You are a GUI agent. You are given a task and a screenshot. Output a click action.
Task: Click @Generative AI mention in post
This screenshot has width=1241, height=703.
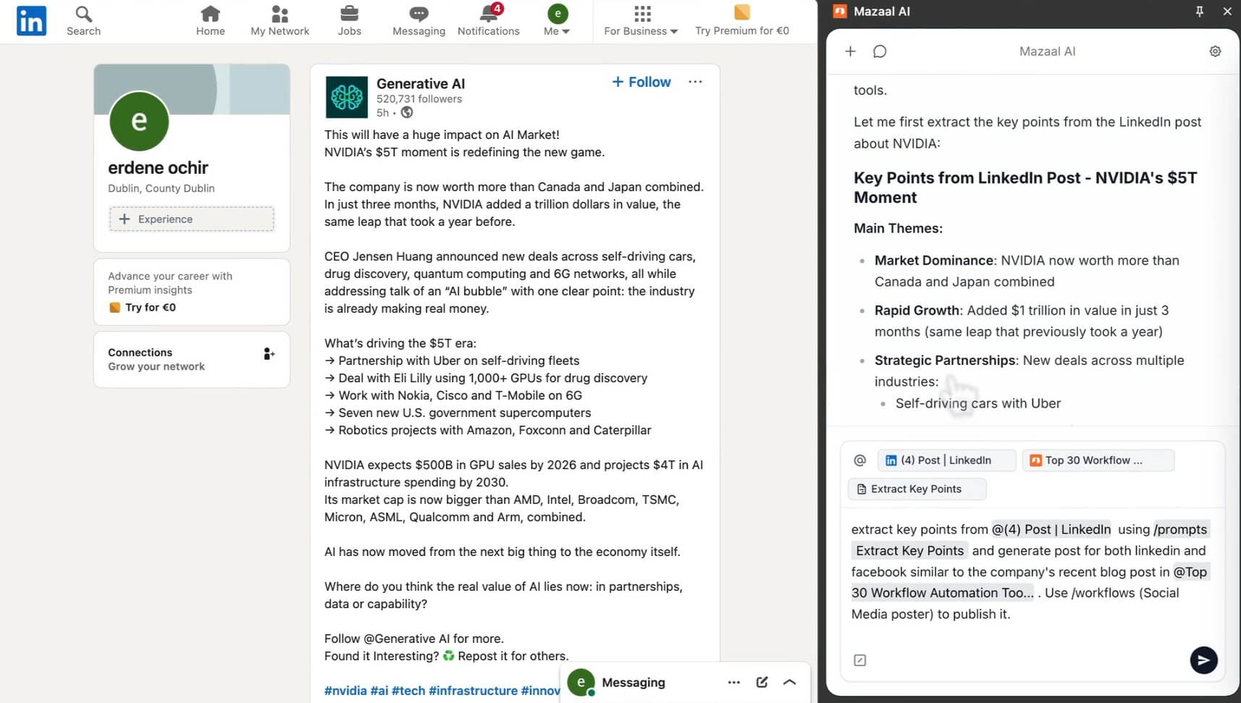pyautogui.click(x=406, y=639)
